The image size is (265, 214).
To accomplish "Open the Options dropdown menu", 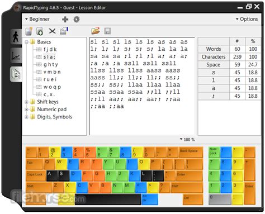I will [x=247, y=19].
